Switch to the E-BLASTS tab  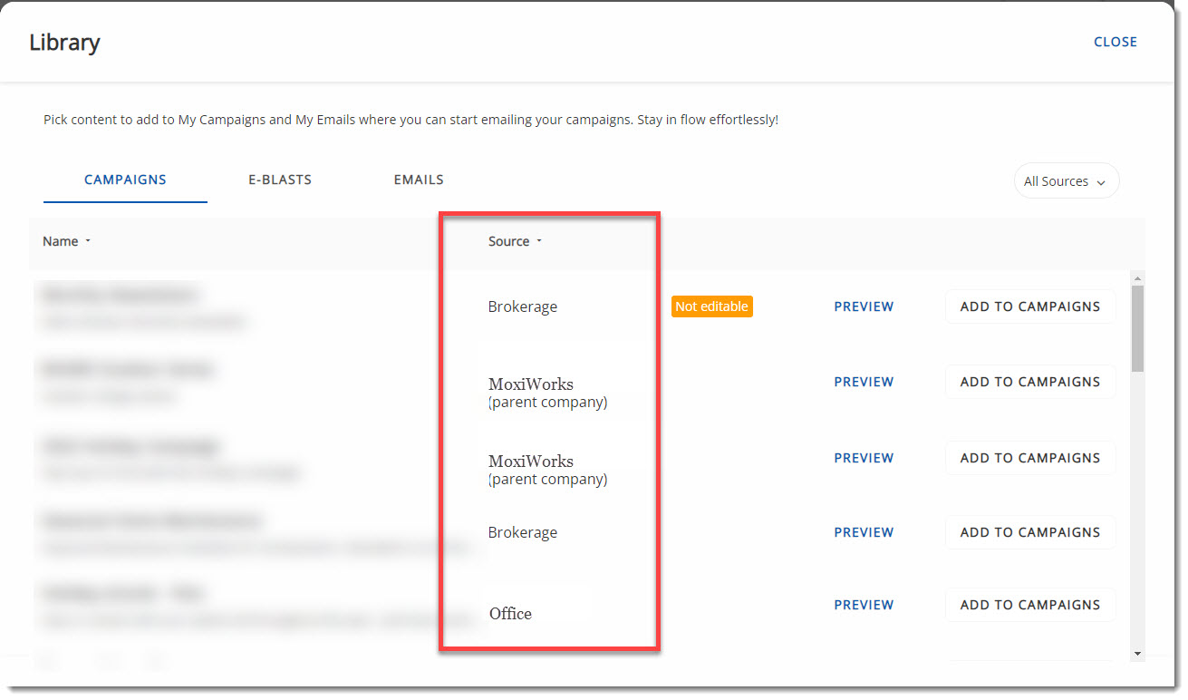[x=280, y=180]
